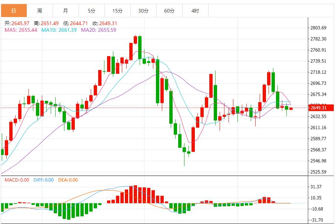This screenshot has height=224, width=336.
Task: Open the 月 monthly chart tab
Action: pyautogui.click(x=66, y=11)
